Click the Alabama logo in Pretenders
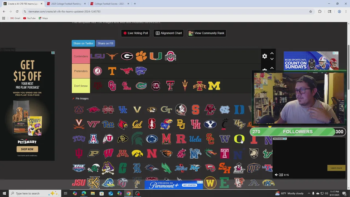 97,71
